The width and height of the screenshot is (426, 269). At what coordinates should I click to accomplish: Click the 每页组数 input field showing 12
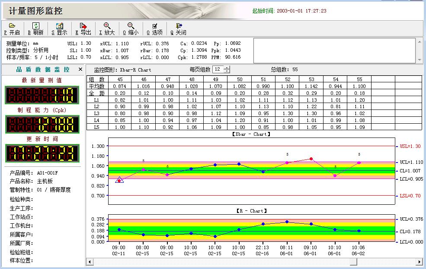point(218,69)
